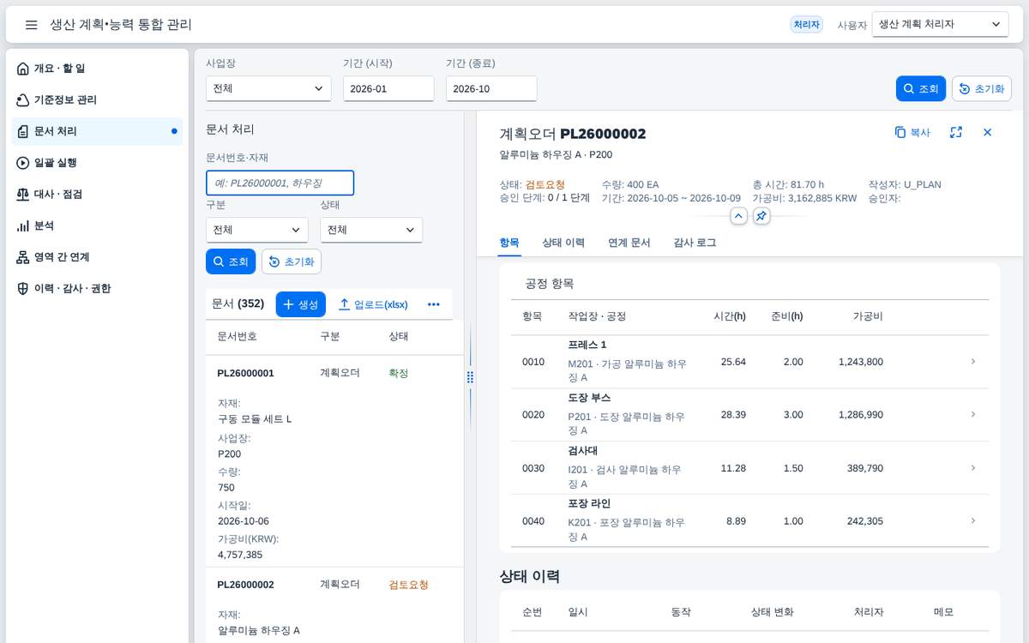
Task: Open the more options ellipsis menu
Action: tap(434, 304)
